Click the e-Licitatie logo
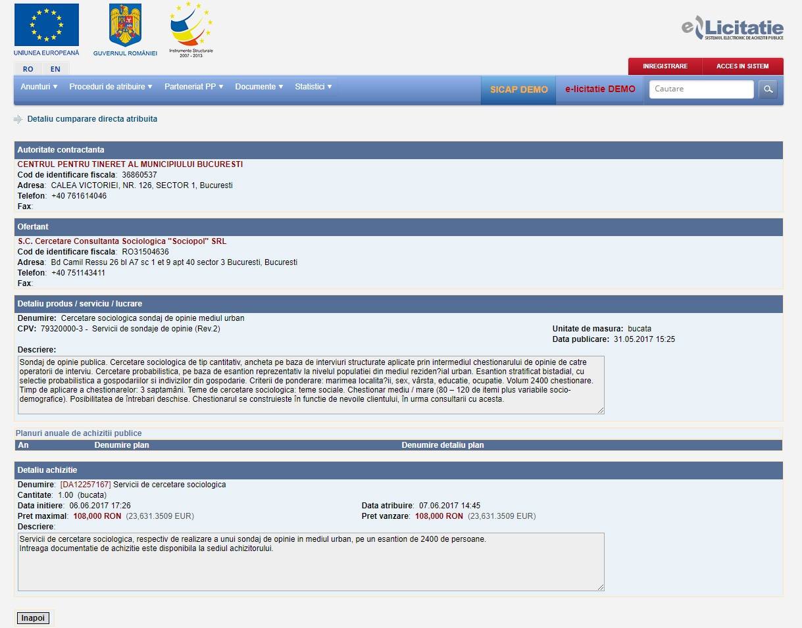The width and height of the screenshot is (802, 628). click(x=732, y=28)
